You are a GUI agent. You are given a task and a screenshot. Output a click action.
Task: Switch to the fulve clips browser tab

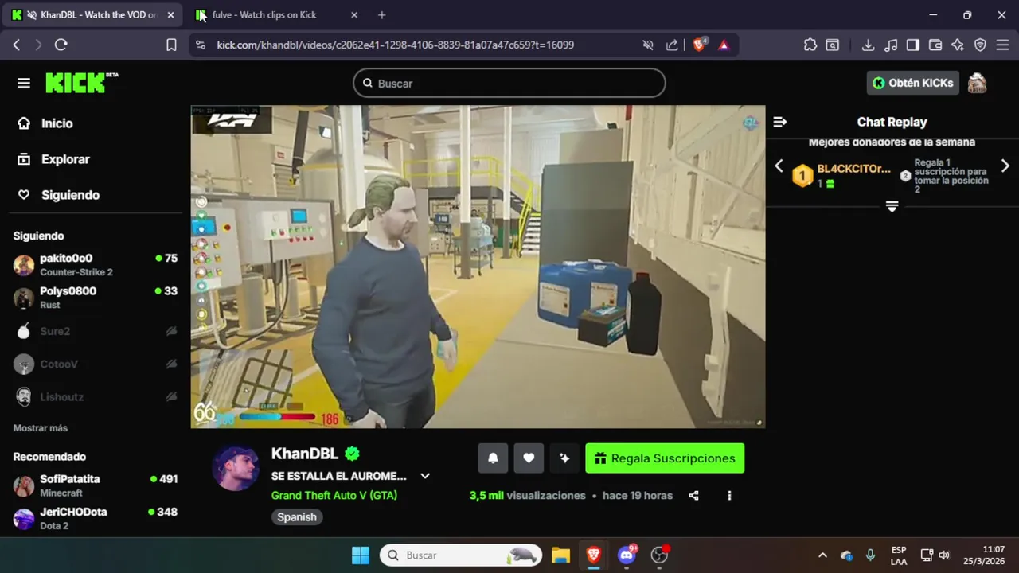pyautogui.click(x=276, y=15)
